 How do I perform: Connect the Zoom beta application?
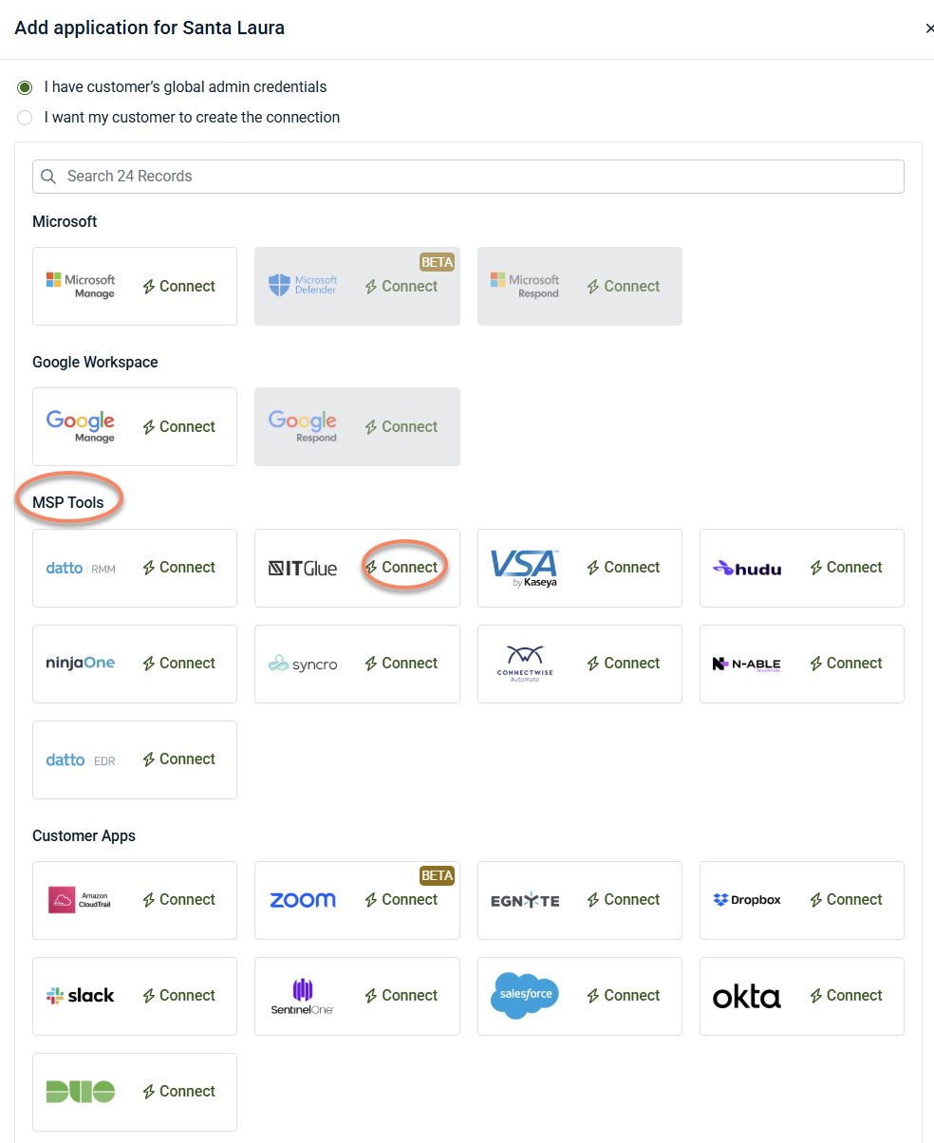402,900
